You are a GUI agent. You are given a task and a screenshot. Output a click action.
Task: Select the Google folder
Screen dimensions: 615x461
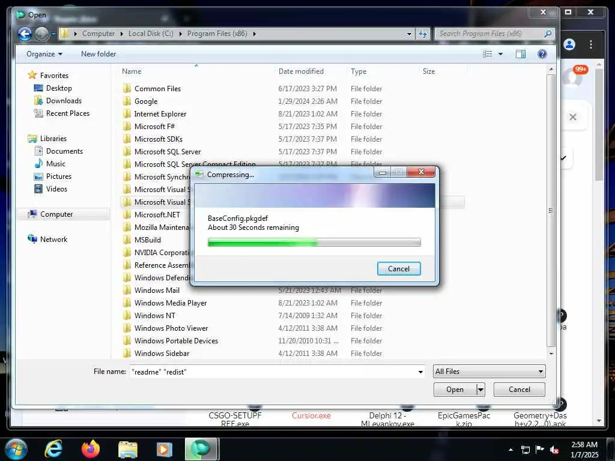146,101
